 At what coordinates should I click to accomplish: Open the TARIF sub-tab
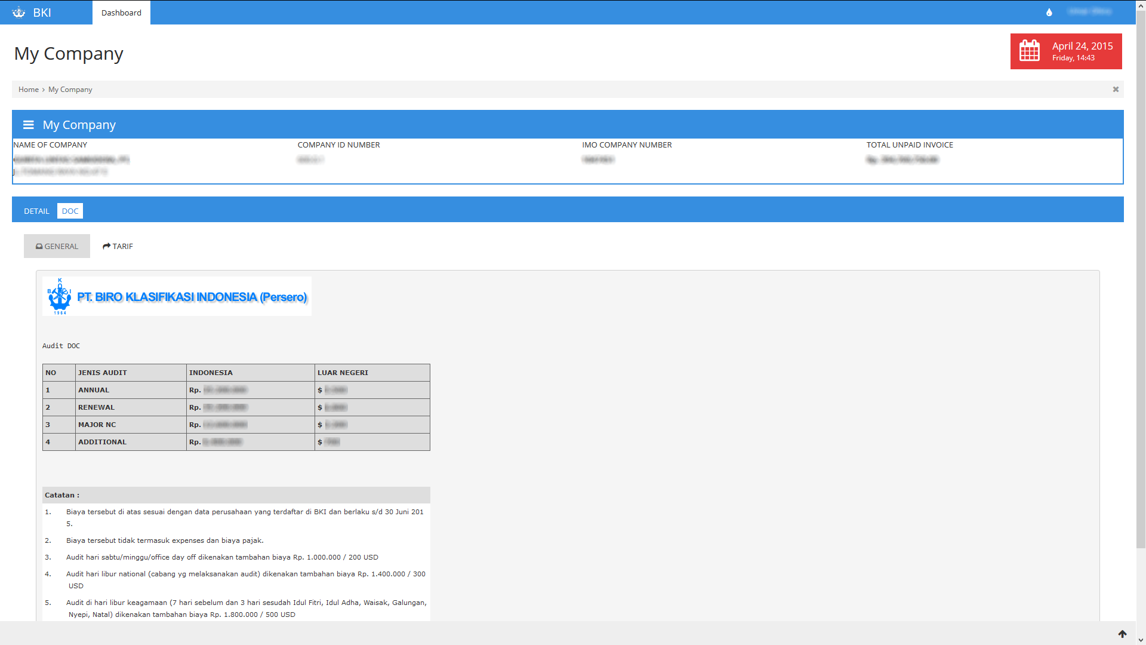[118, 246]
